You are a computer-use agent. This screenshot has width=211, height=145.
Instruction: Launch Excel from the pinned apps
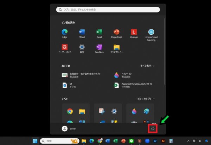coord(99,34)
